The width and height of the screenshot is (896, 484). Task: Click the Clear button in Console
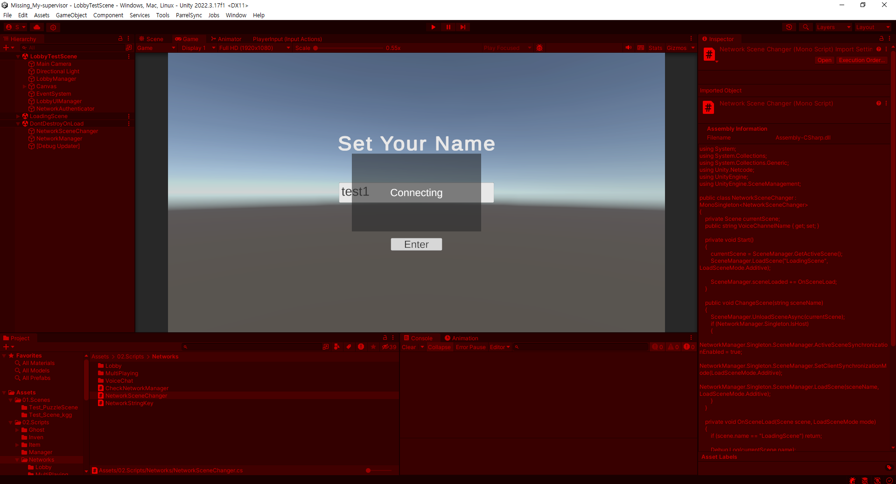tap(409, 347)
